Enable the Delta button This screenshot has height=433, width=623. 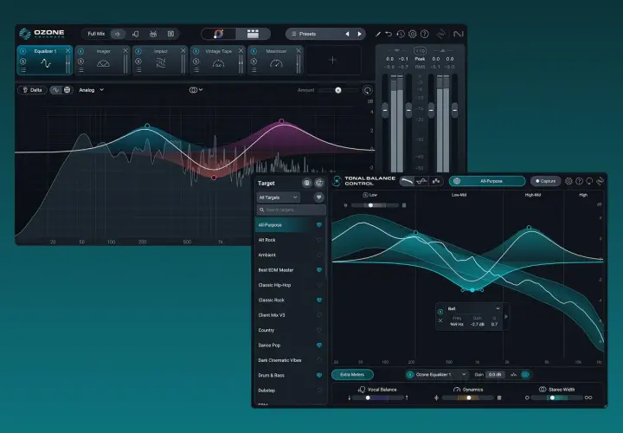coord(32,90)
